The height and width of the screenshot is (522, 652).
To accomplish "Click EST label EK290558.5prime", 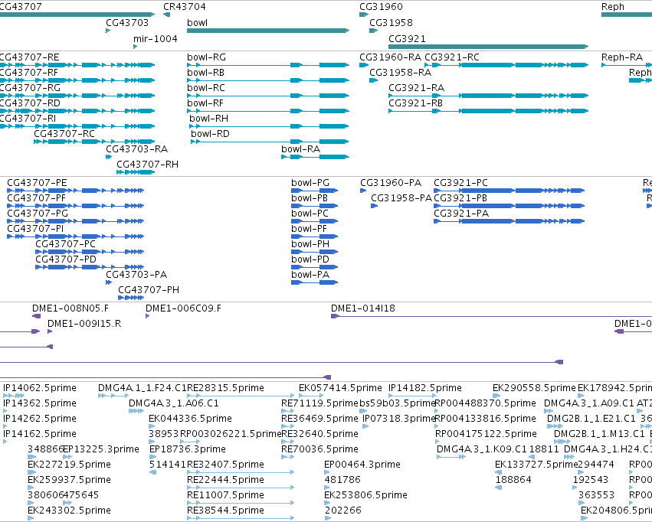I will pyautogui.click(x=534, y=388).
